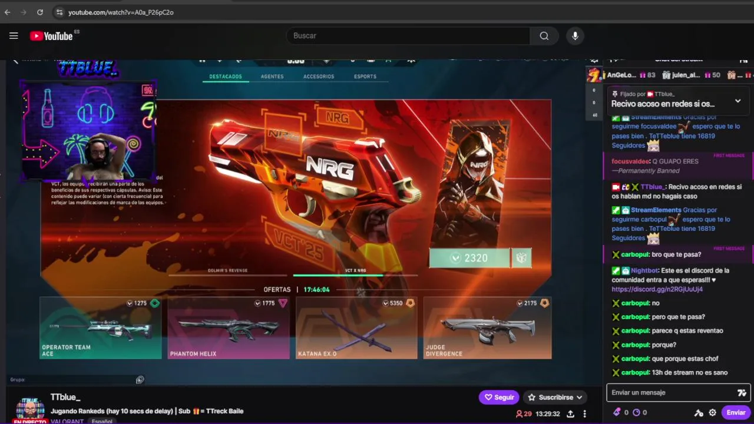This screenshot has height=424, width=754.
Task: Click the bits balance icon
Action: click(x=617, y=413)
